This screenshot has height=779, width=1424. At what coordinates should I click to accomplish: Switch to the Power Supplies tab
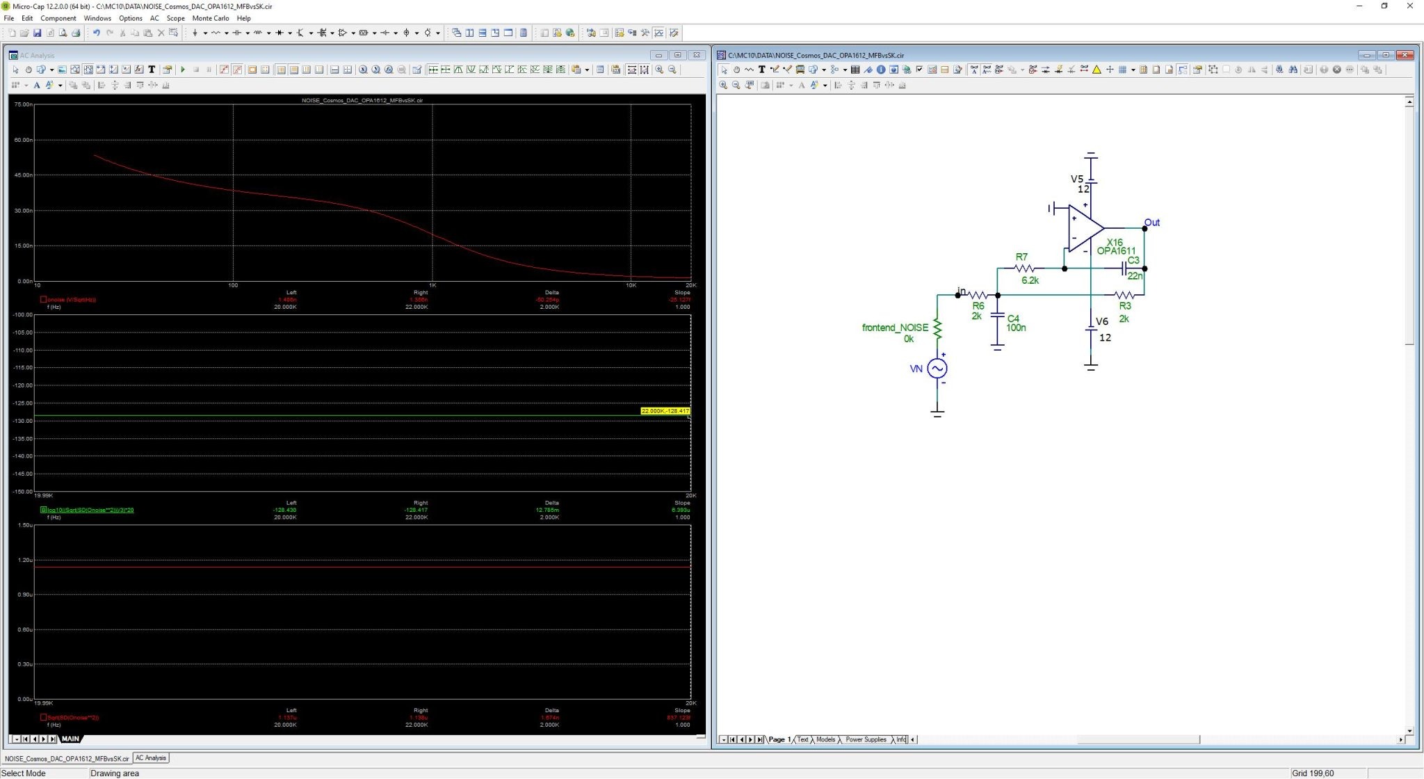pyautogui.click(x=866, y=739)
